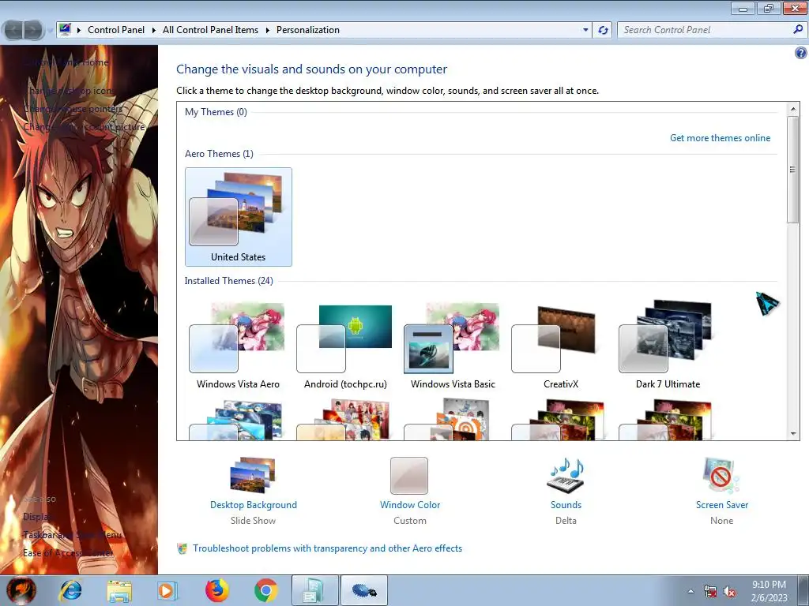Open Get more themes online link
Screen dimensions: 809x606
[720, 138]
